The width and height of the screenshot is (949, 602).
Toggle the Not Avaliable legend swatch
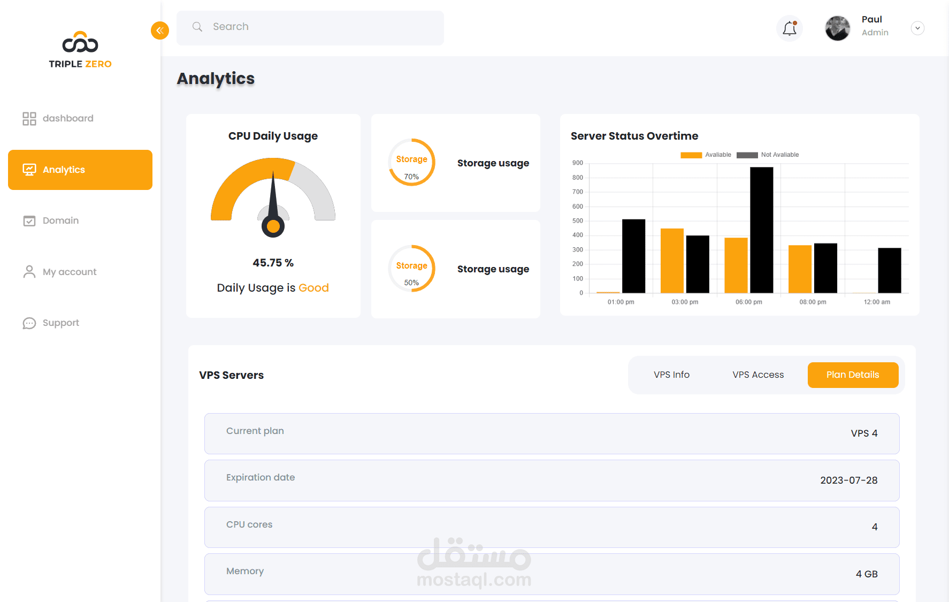[747, 155]
